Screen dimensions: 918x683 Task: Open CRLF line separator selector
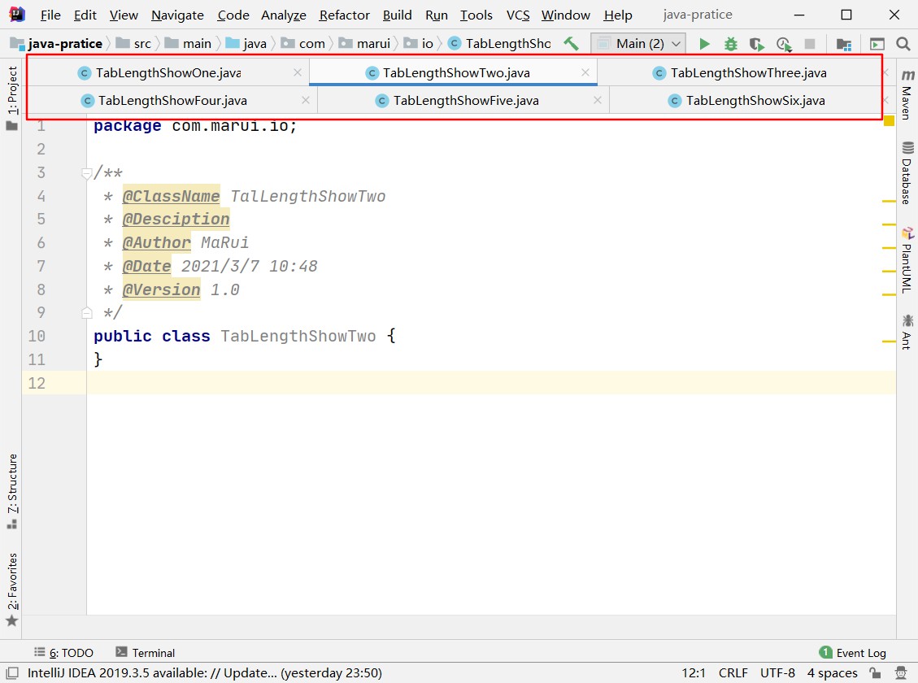(733, 673)
